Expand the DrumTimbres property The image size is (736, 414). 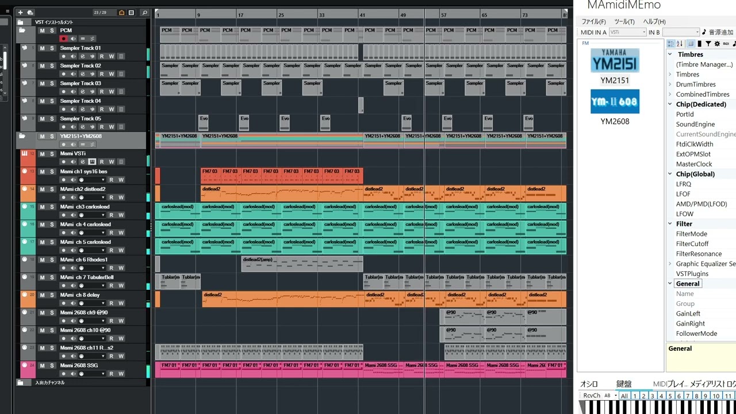pyautogui.click(x=670, y=85)
